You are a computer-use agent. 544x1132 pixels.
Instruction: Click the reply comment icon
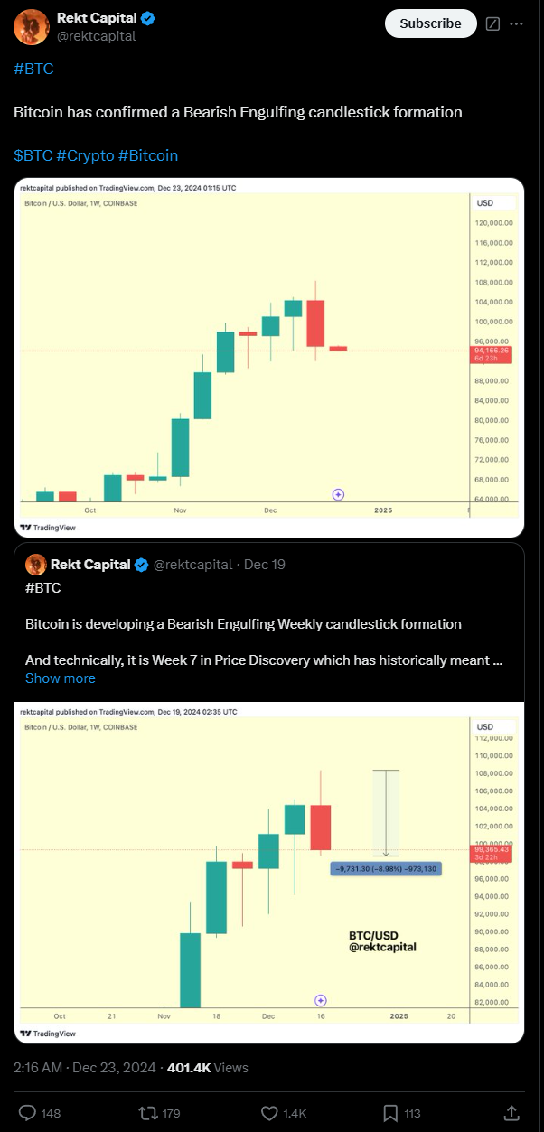point(27,1112)
